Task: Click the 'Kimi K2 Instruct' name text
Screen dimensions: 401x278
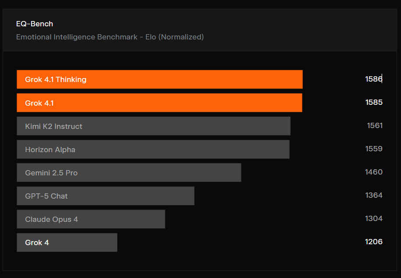Action: (x=53, y=126)
